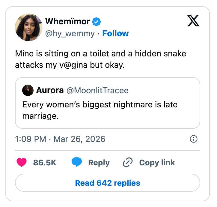This screenshot has width=217, height=207.
Task: Visit the @hy_wemmy handle
Action: coord(70,34)
